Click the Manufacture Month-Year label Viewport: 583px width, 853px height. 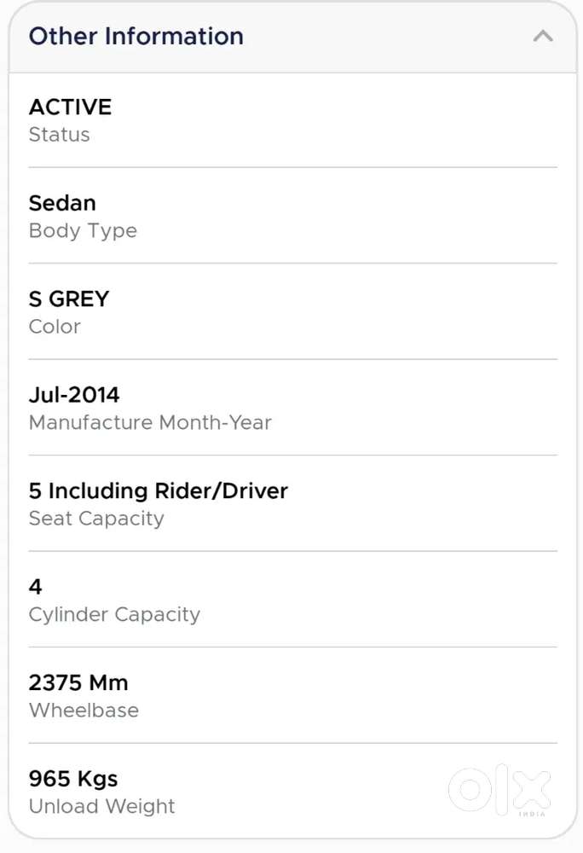[x=150, y=422]
